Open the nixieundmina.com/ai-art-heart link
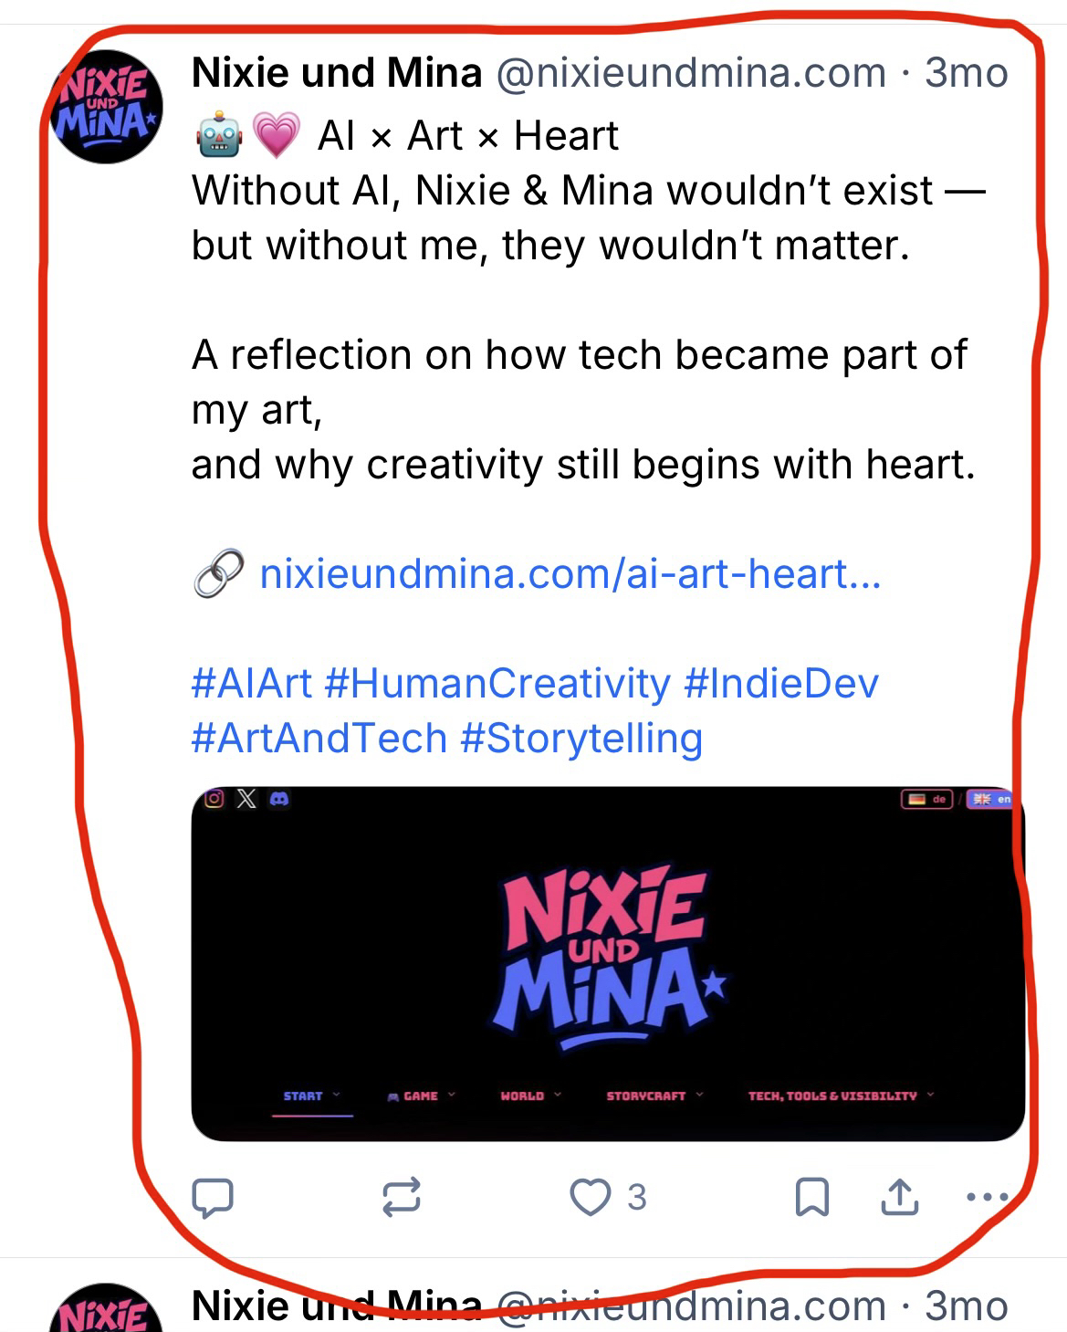Viewport: 1067px width, 1332px height. pos(570,574)
